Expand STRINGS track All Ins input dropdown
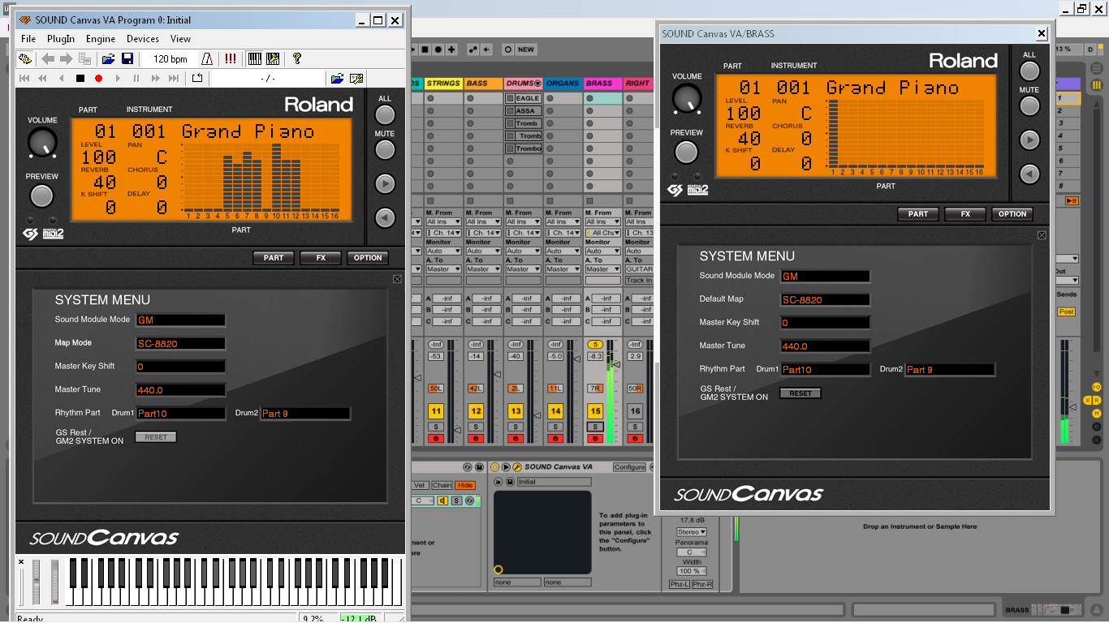This screenshot has width=1109, height=623. point(442,221)
